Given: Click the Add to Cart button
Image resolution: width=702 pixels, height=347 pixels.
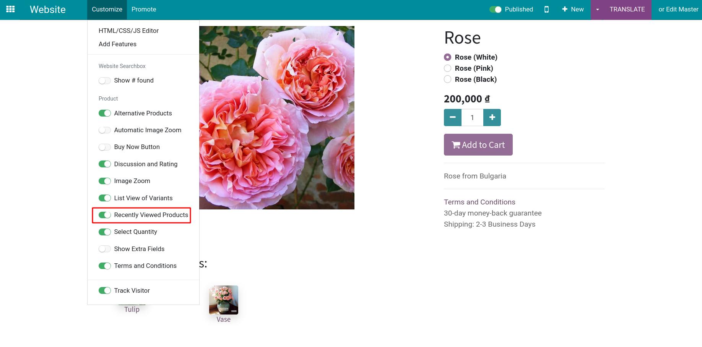Looking at the screenshot, I should coord(478,144).
